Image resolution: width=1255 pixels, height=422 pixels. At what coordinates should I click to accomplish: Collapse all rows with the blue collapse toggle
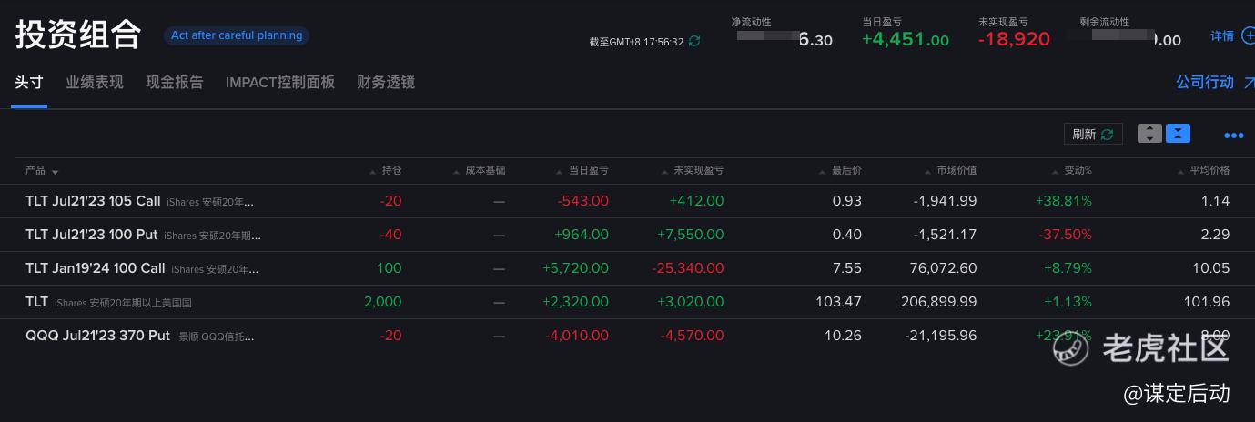click(x=1178, y=134)
